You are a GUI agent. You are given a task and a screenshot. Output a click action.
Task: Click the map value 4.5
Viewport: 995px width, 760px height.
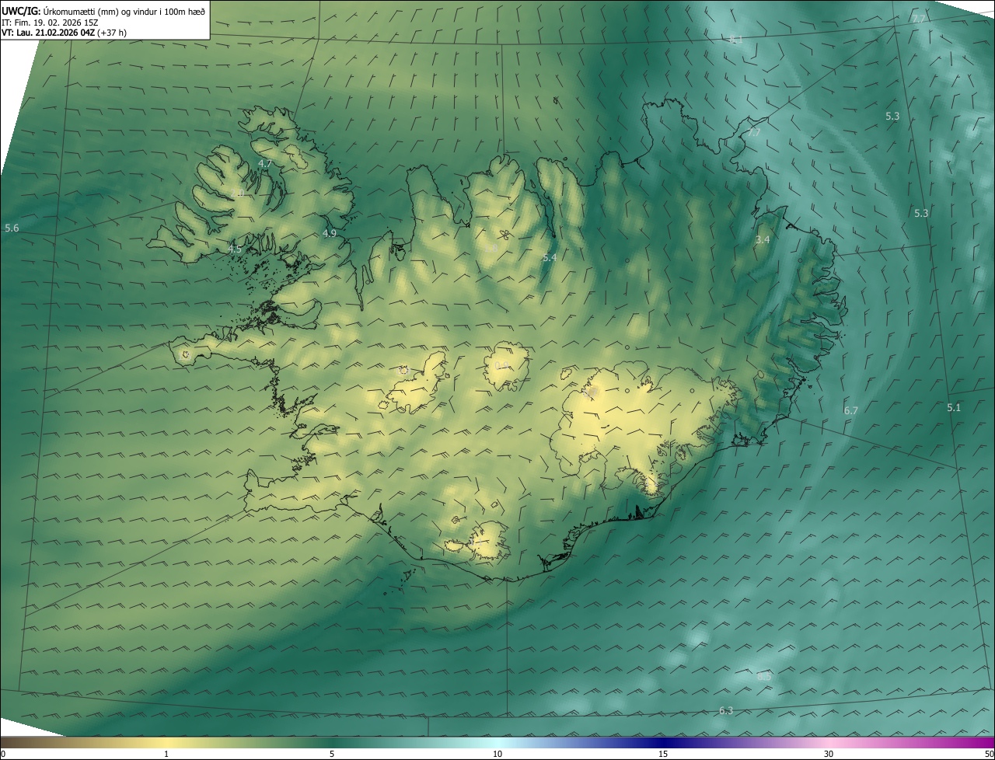point(235,249)
